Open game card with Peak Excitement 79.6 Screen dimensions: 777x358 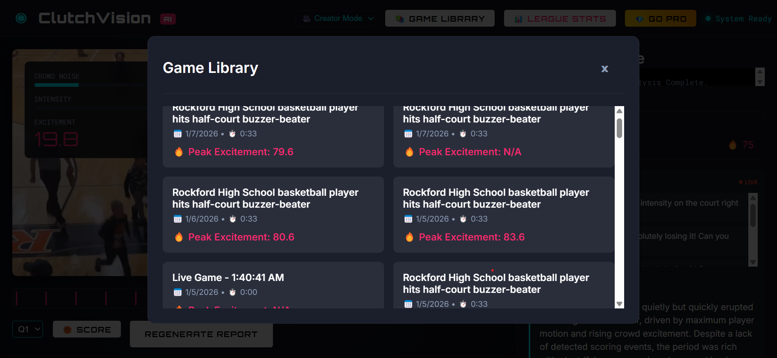coord(273,136)
